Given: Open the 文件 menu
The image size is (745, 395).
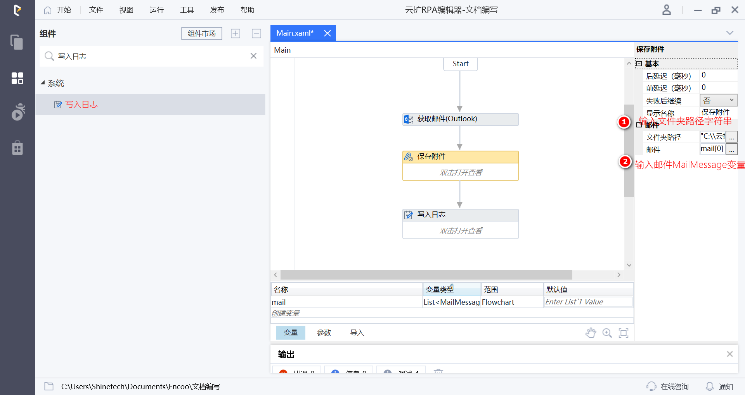Looking at the screenshot, I should pyautogui.click(x=96, y=10).
